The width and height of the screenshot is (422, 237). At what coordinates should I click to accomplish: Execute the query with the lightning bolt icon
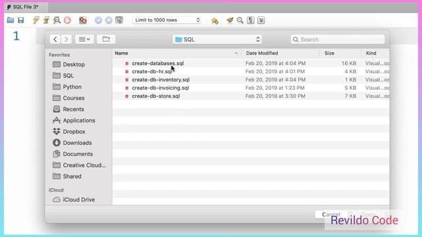click(36, 20)
